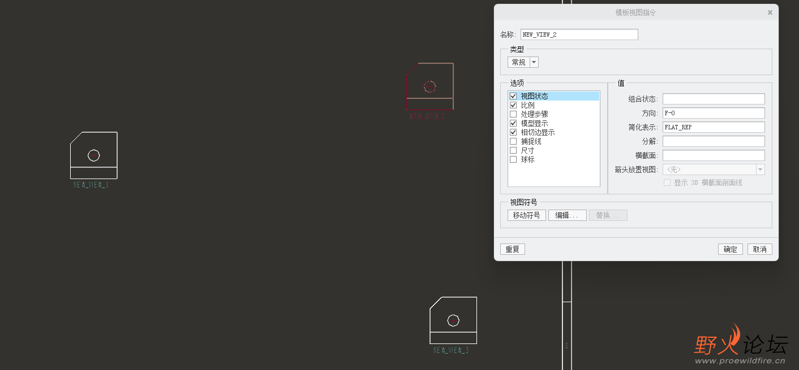This screenshot has width=799, height=370.
Task: Cancel the dialog with 取消
Action: coord(760,249)
